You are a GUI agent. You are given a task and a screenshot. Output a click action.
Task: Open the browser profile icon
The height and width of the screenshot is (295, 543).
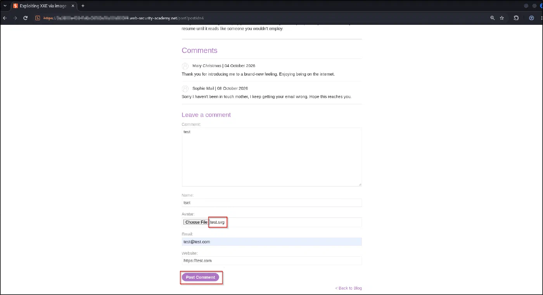532,18
